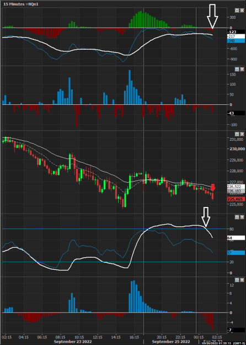This screenshot has width=246, height=345.
Task: Select the blue 37 stochastic value label
Action: click(x=236, y=253)
